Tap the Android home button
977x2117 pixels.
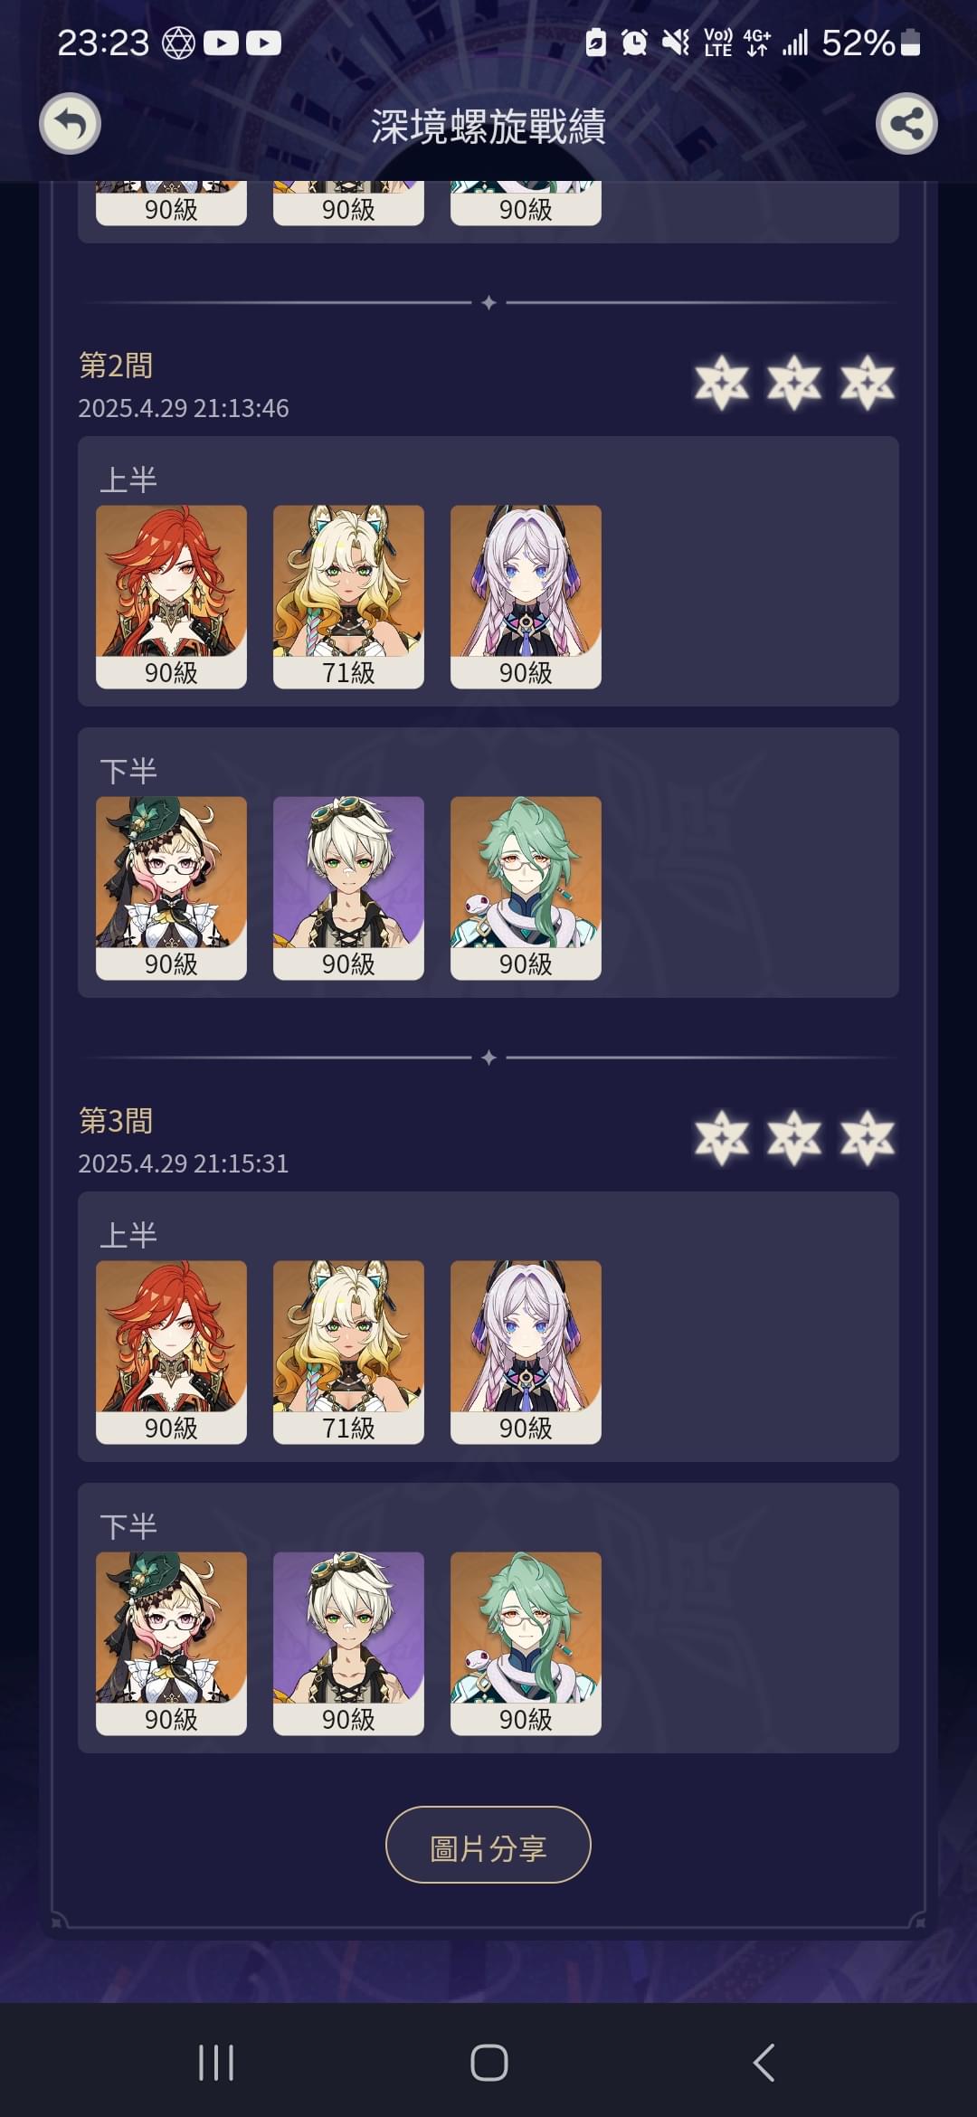[488, 2063]
